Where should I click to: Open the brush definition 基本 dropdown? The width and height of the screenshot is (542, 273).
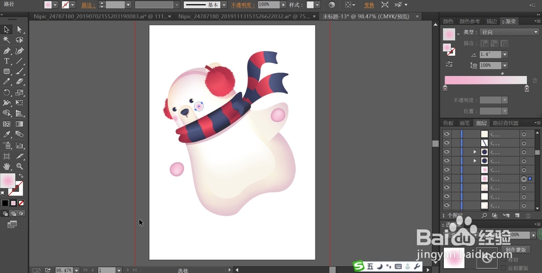click(x=224, y=5)
